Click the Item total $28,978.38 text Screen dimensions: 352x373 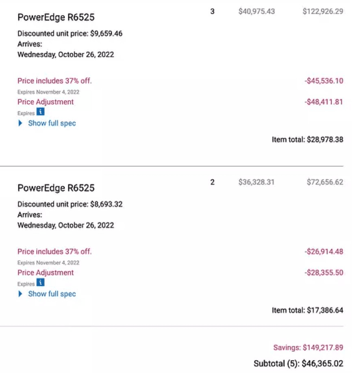point(307,140)
